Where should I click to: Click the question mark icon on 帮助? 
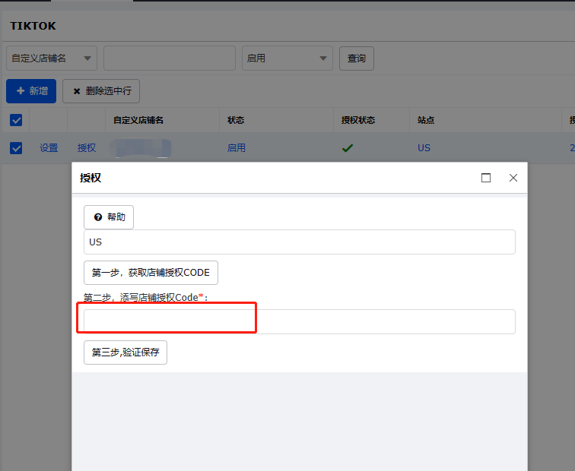[98, 217]
